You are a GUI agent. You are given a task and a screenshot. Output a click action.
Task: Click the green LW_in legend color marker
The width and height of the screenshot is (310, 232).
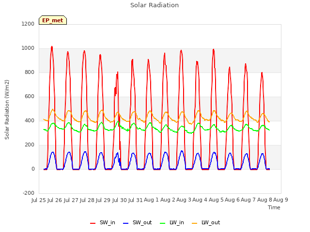point(162,223)
